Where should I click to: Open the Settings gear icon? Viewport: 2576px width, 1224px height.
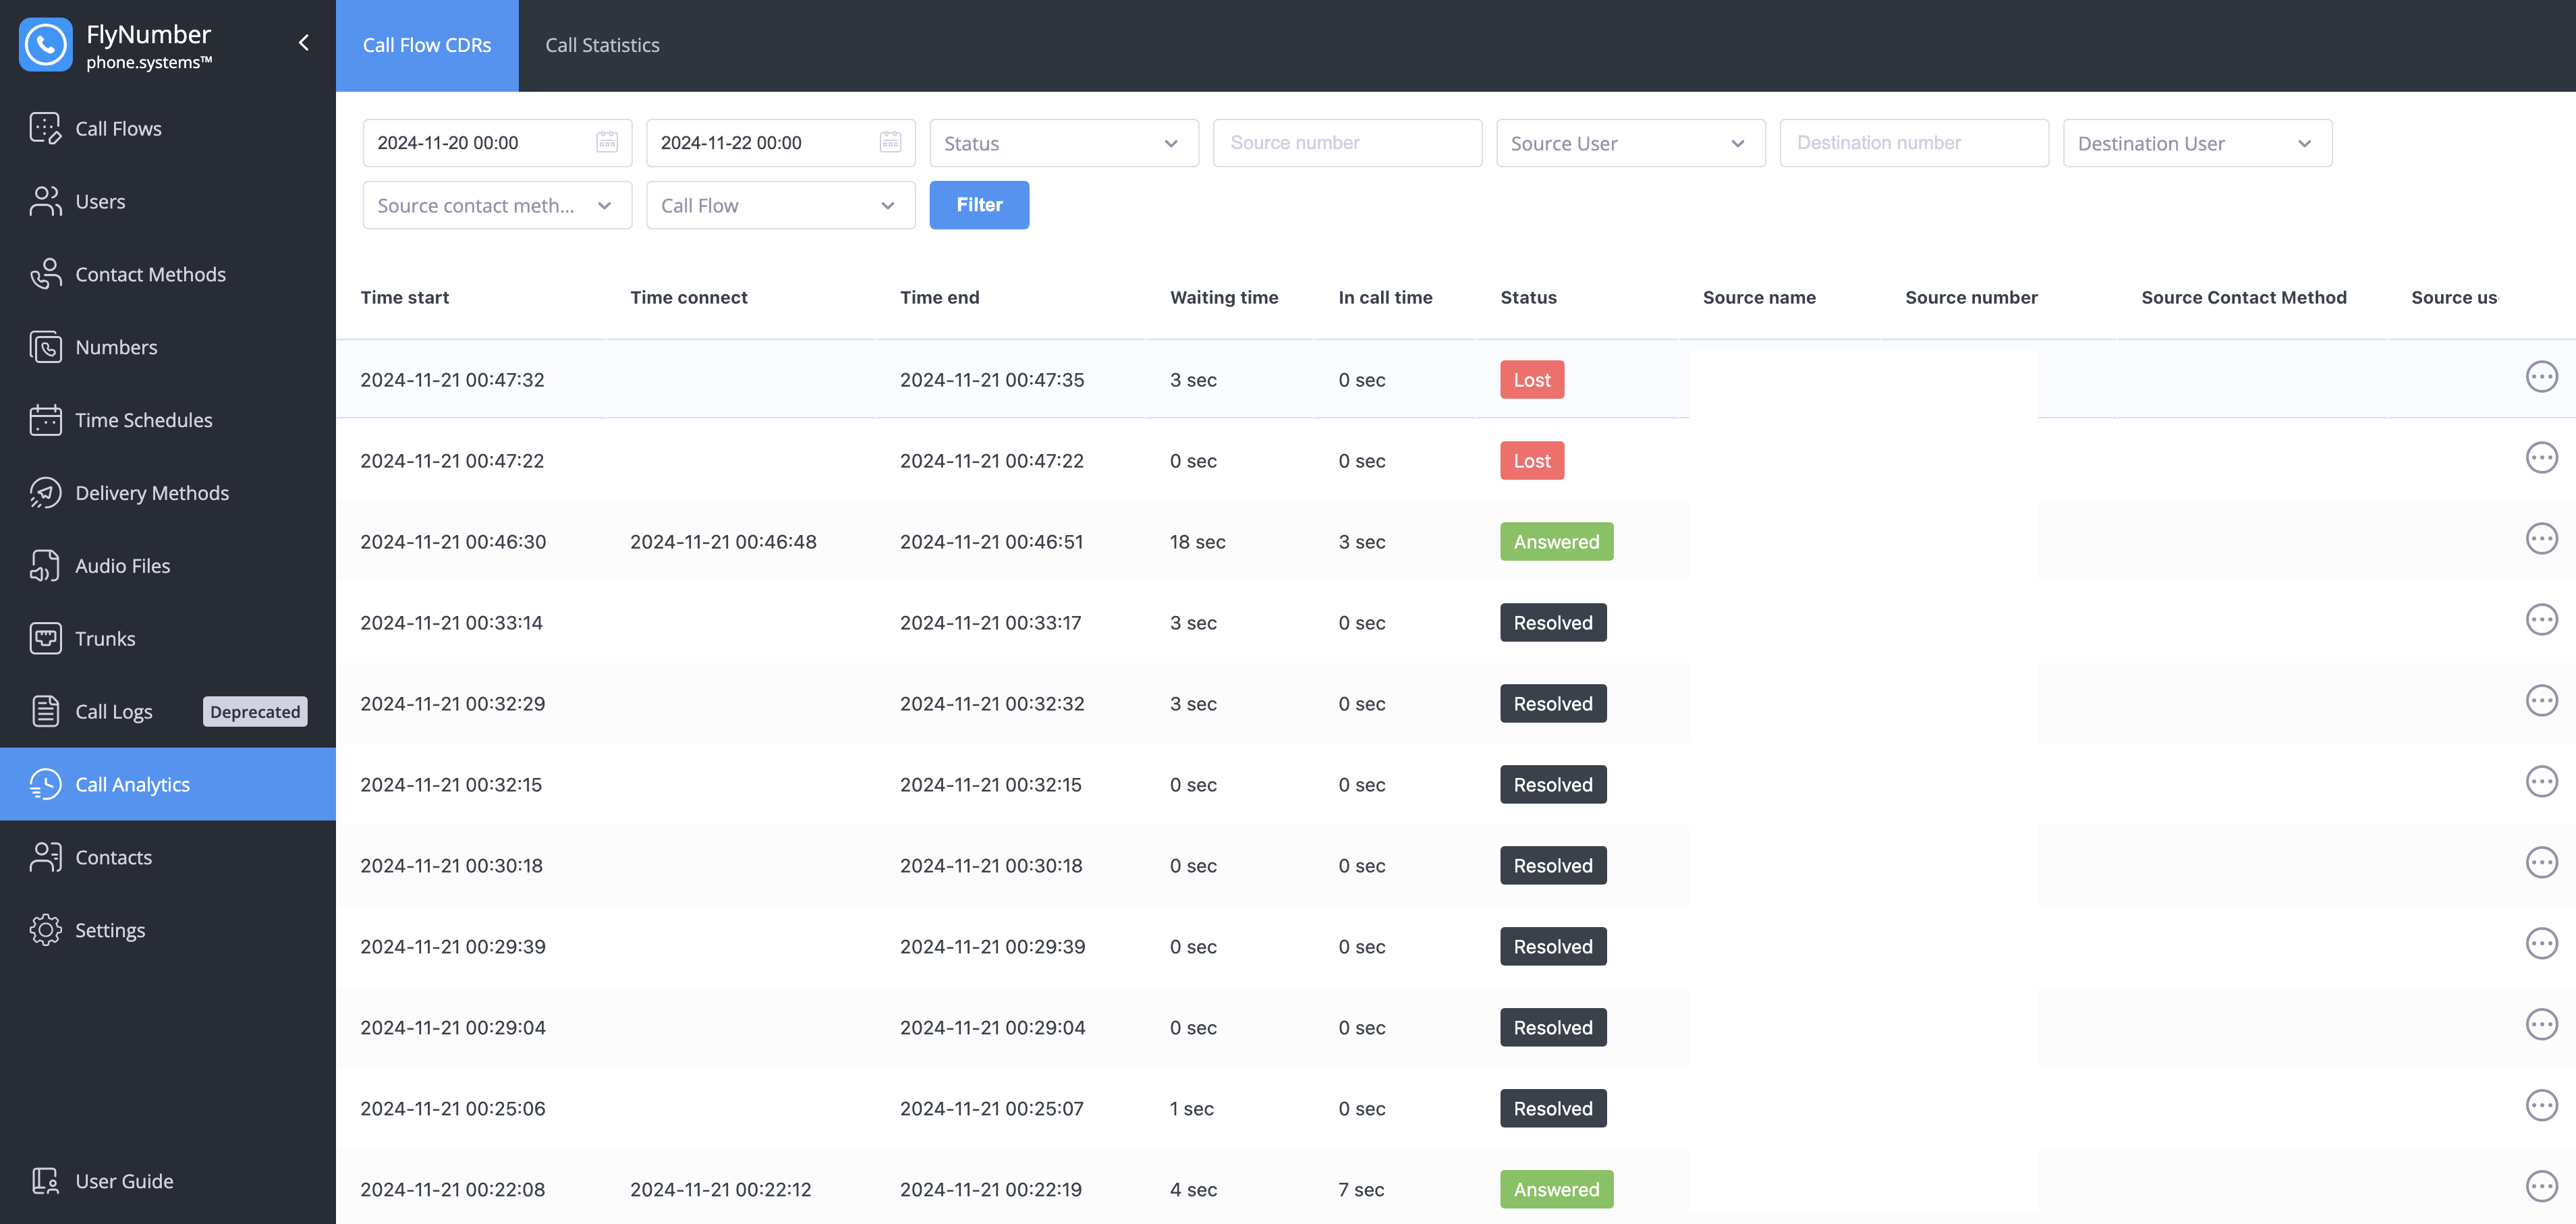[x=45, y=930]
